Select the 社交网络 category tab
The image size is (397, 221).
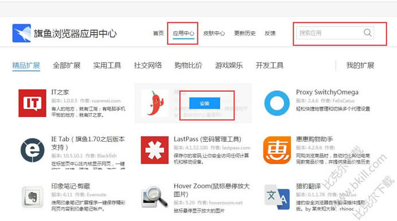148,65
